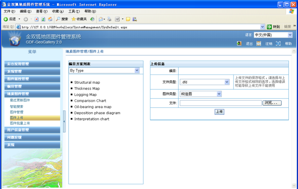Open the file type .dfd dropdown
The image size is (298, 189).
tap(227, 82)
